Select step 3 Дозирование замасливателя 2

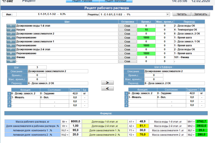pos(11,34)
